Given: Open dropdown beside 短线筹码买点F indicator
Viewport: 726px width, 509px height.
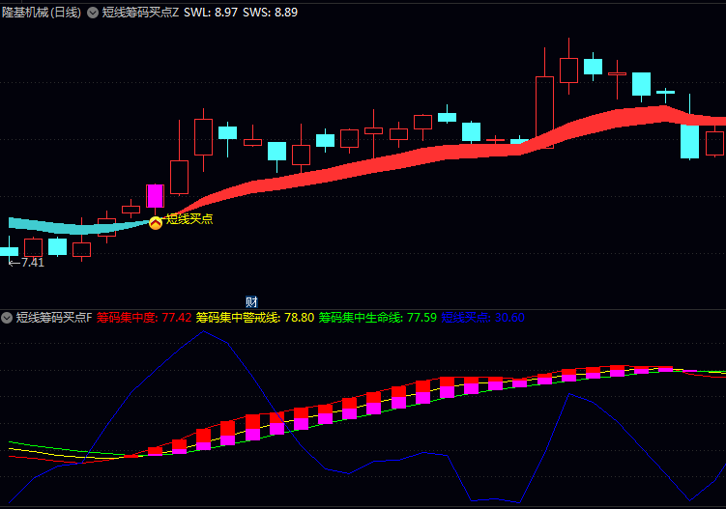Looking at the screenshot, I should coord(7,318).
